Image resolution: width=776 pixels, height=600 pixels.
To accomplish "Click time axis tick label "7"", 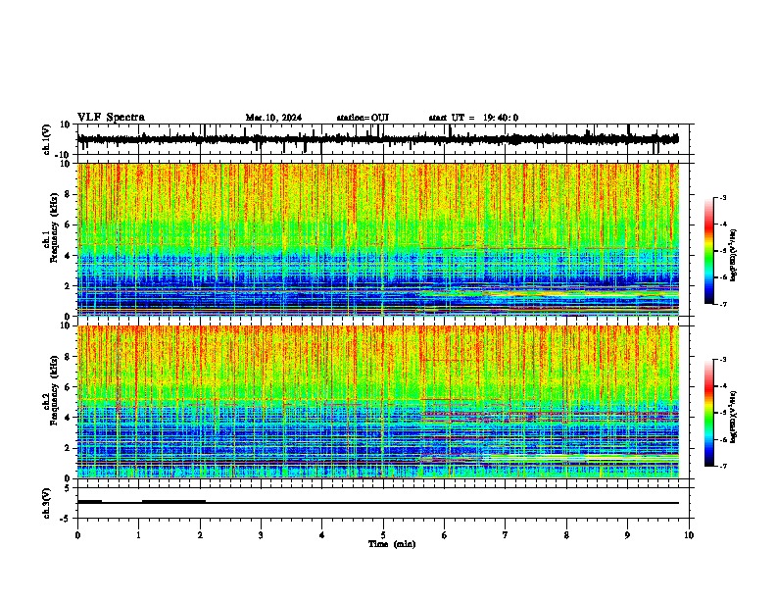I will [x=506, y=535].
